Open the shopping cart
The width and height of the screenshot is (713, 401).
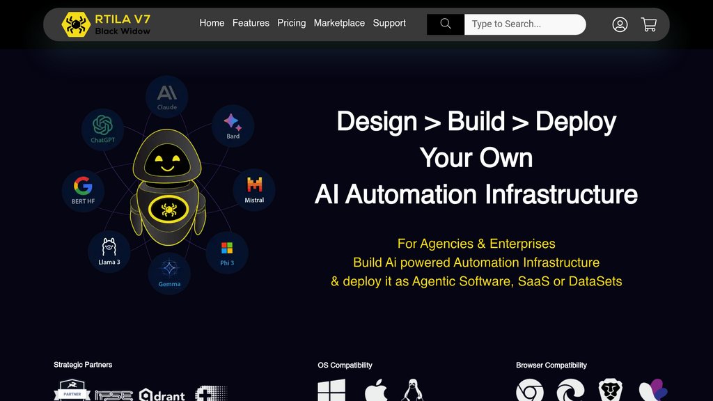coord(649,24)
